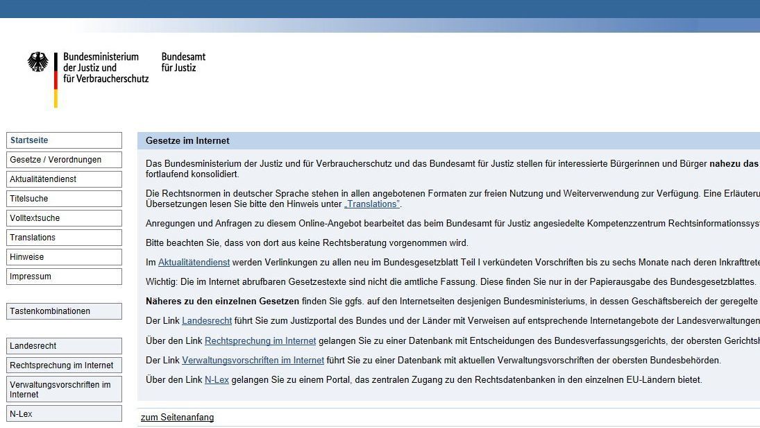Open N-Lex sidebar button
The width and height of the screenshot is (760, 428).
(64, 414)
